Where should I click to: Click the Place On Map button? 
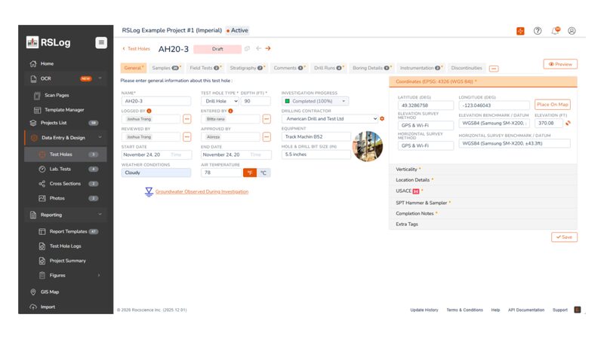[x=553, y=105]
